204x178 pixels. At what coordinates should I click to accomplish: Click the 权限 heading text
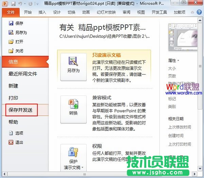tap(97, 146)
